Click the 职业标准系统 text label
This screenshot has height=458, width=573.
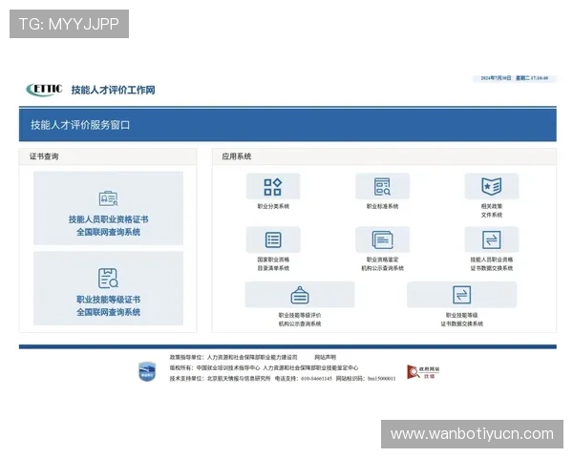click(382, 206)
